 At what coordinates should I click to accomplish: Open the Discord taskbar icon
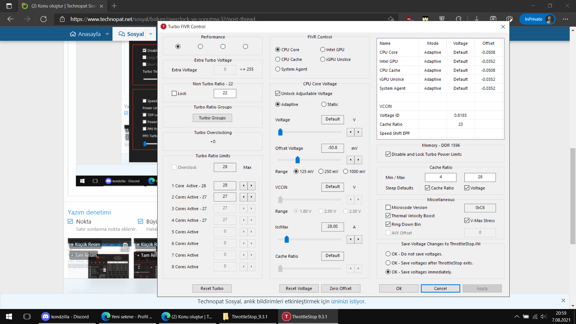[65, 316]
